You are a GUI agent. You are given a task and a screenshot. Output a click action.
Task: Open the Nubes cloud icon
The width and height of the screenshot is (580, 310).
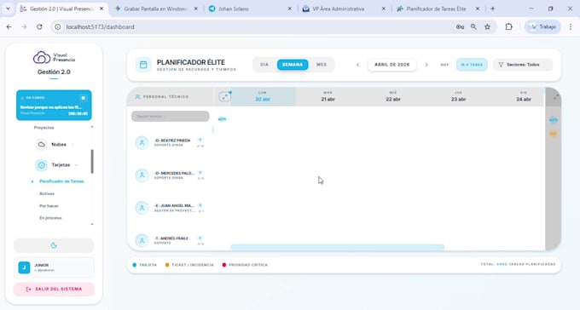[x=42, y=145]
